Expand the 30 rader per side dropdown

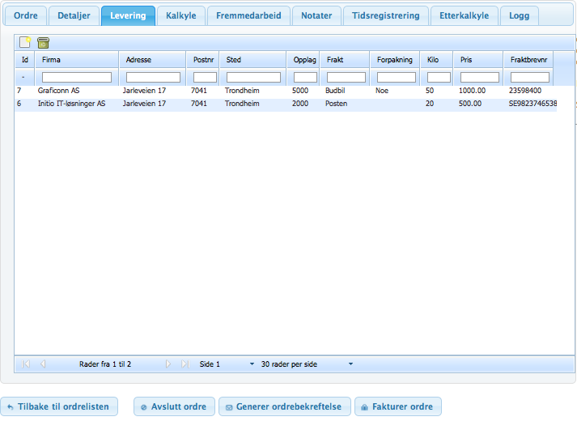click(x=307, y=364)
